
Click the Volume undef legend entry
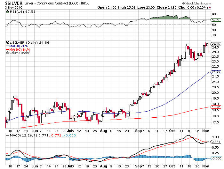pyautogui.click(x=20, y=53)
